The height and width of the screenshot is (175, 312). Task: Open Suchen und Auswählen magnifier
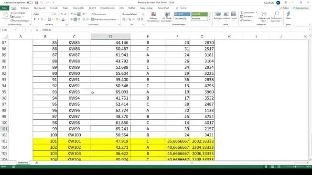coord(276,14)
